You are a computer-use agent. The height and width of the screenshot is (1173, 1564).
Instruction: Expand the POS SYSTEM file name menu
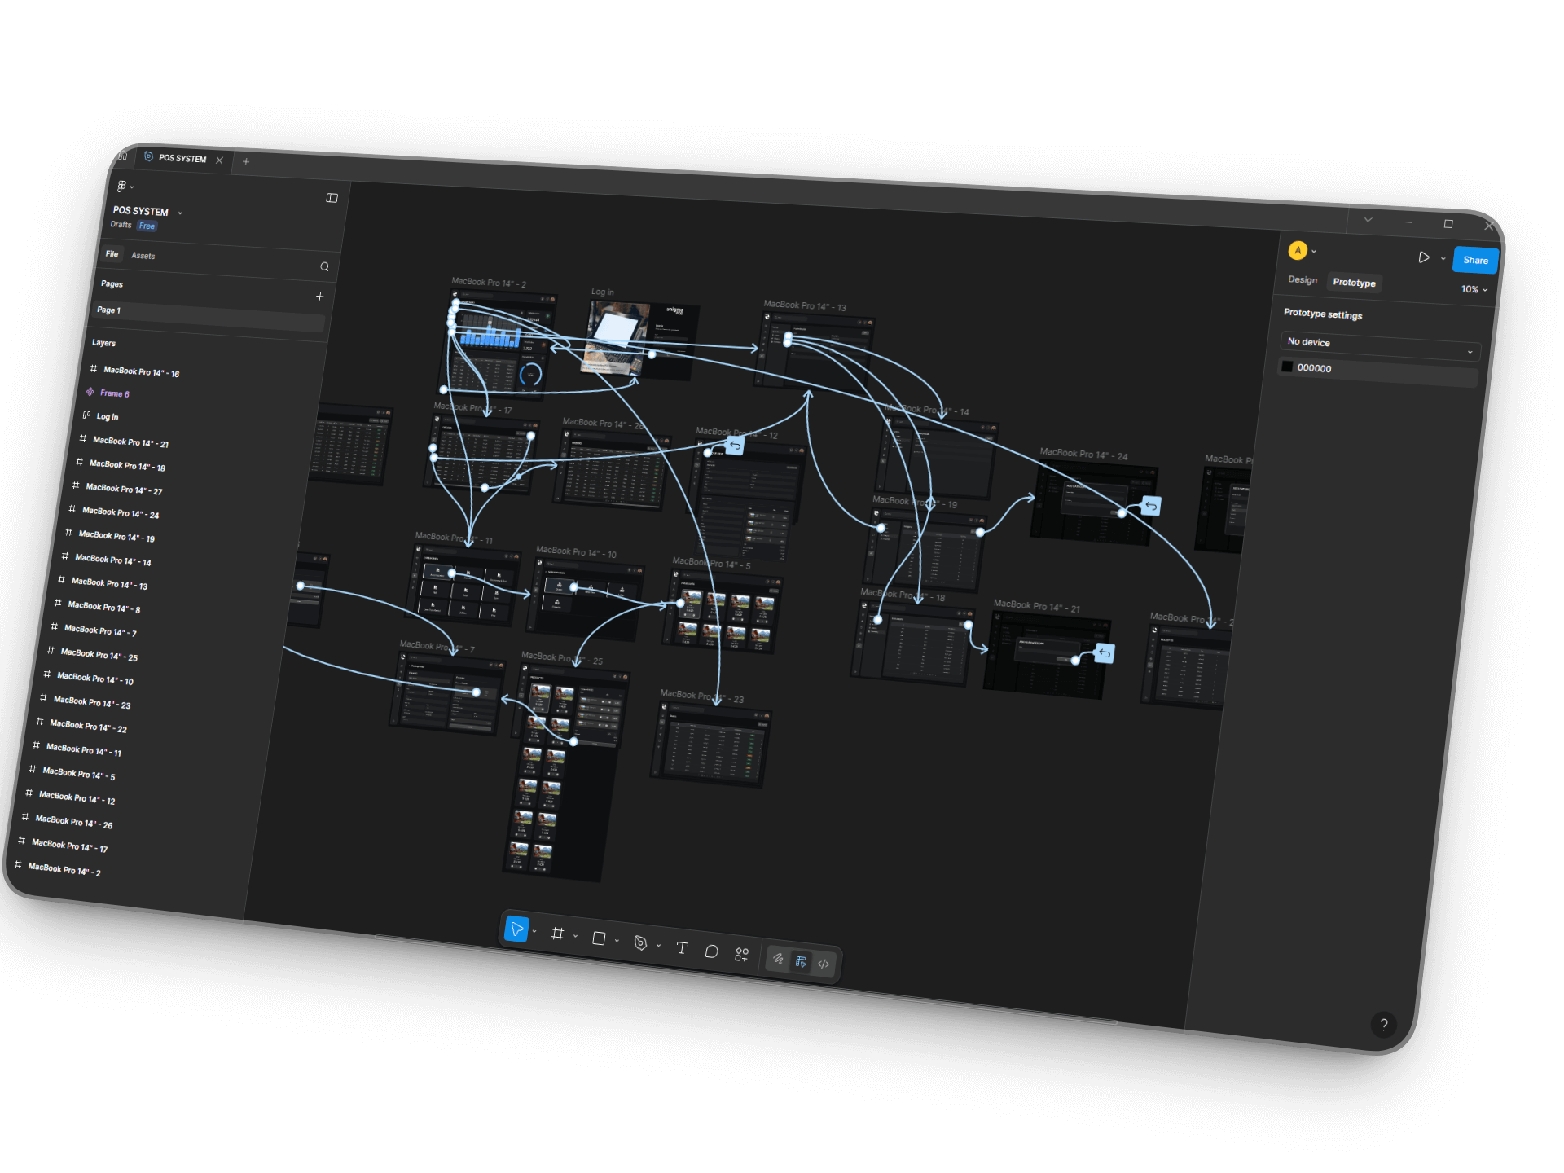tap(180, 213)
